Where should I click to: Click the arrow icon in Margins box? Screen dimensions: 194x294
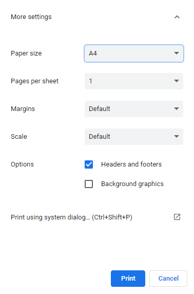(x=177, y=109)
